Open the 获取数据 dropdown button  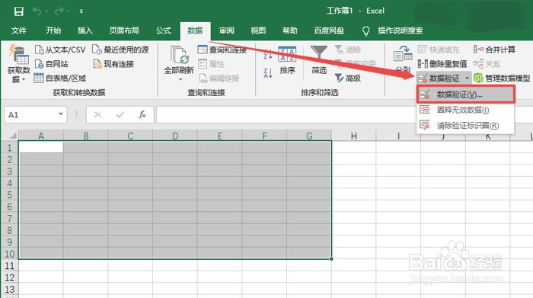point(19,64)
